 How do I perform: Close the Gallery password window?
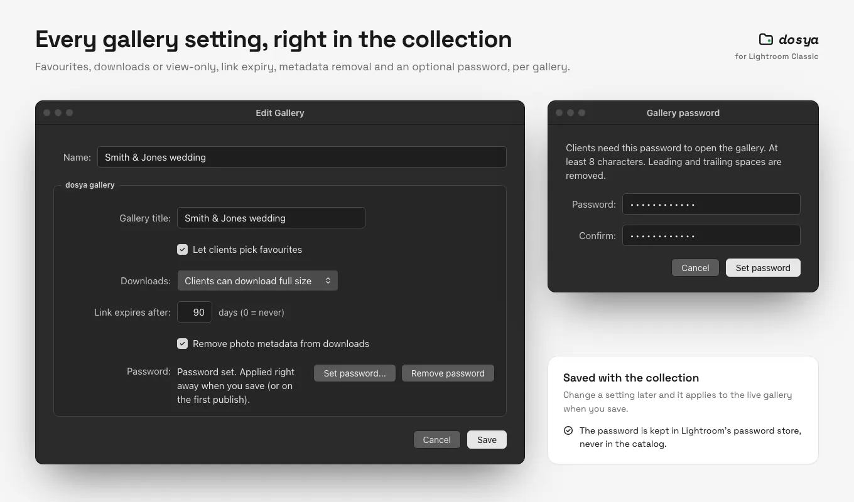[559, 113]
